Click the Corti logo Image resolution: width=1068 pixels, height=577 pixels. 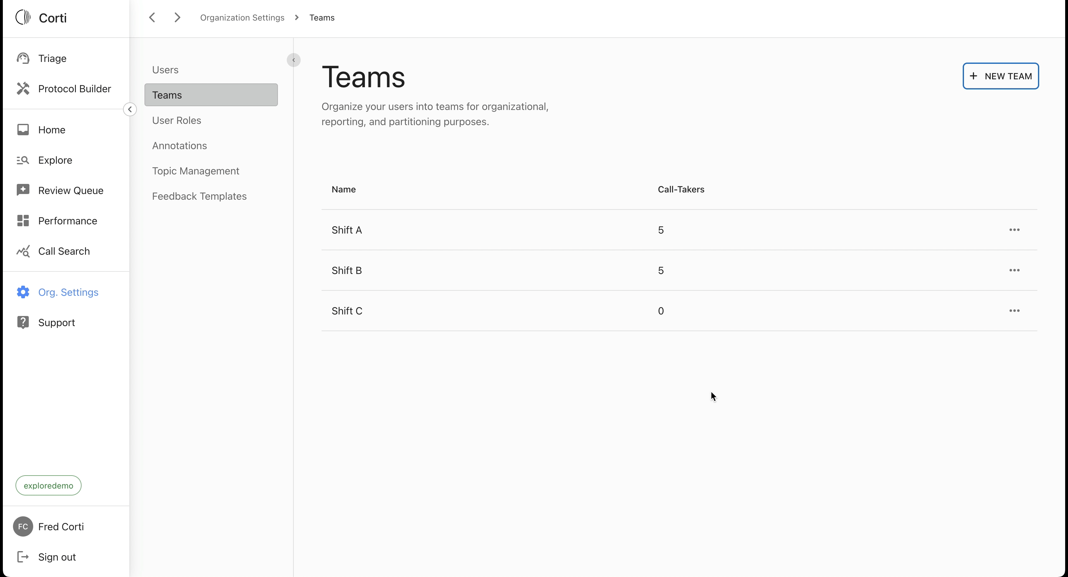click(x=23, y=17)
